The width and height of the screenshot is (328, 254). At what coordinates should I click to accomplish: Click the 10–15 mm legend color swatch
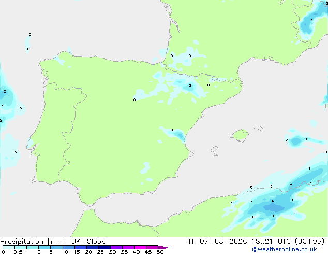69,247
